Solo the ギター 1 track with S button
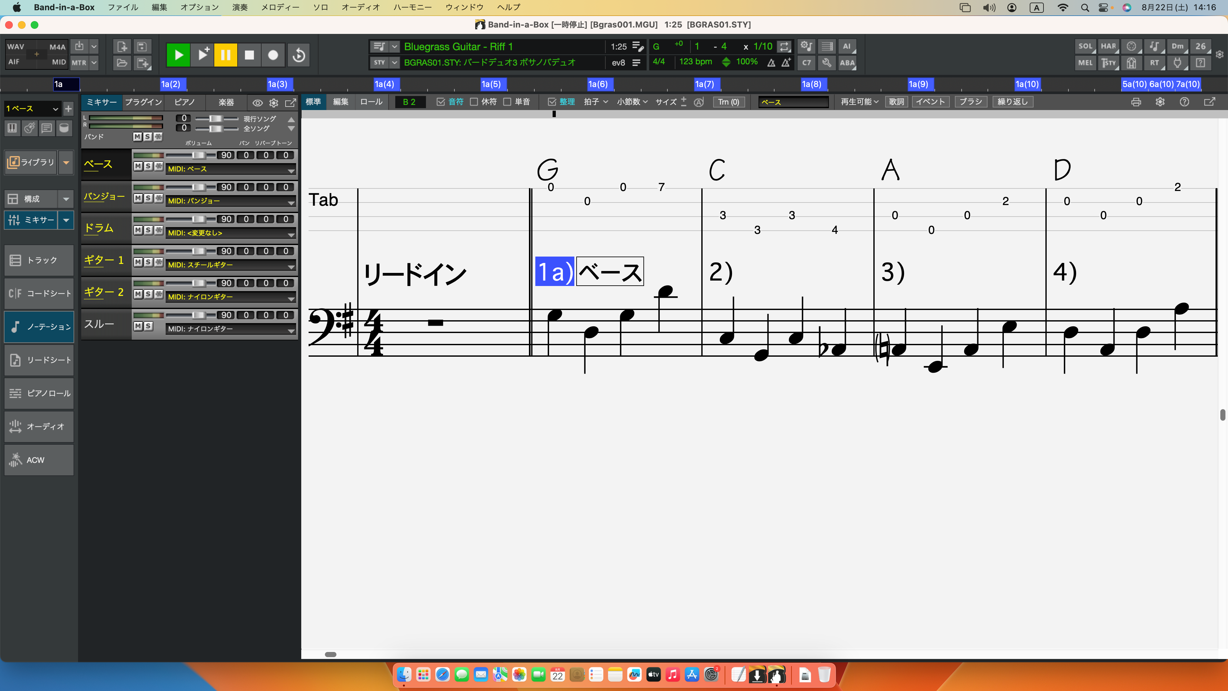Screen dimensions: 1228x691 (x=148, y=262)
